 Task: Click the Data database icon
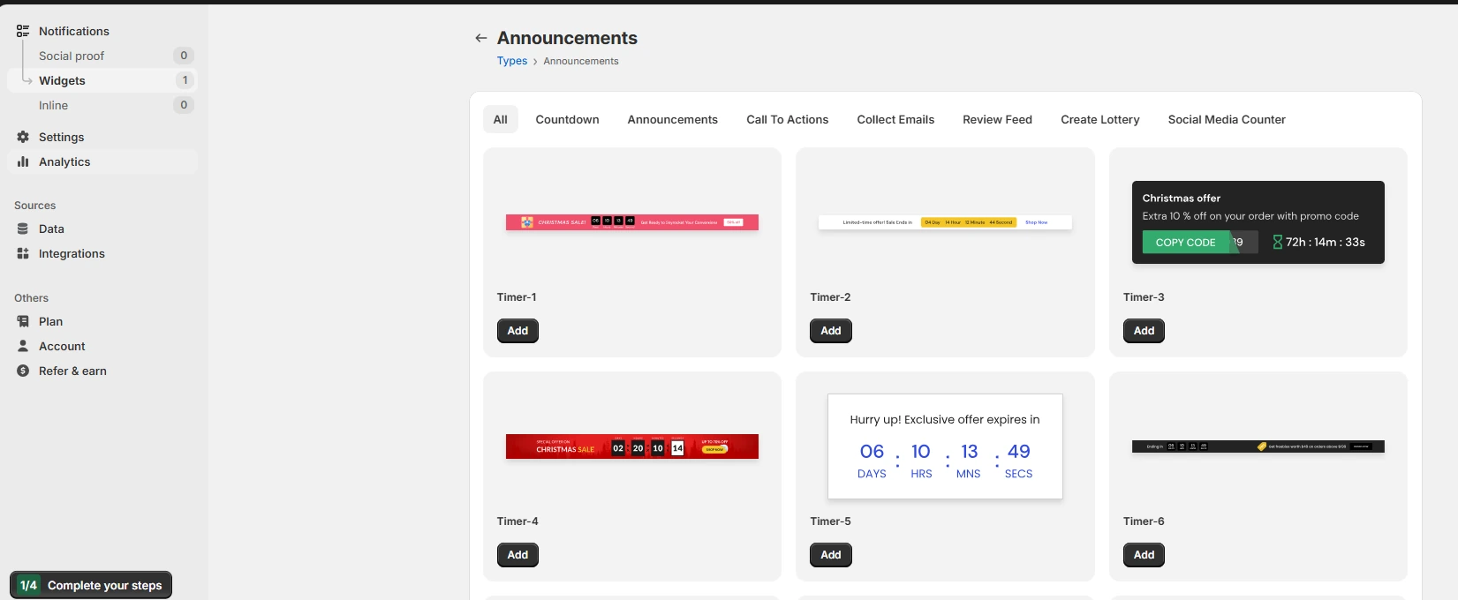pos(23,229)
